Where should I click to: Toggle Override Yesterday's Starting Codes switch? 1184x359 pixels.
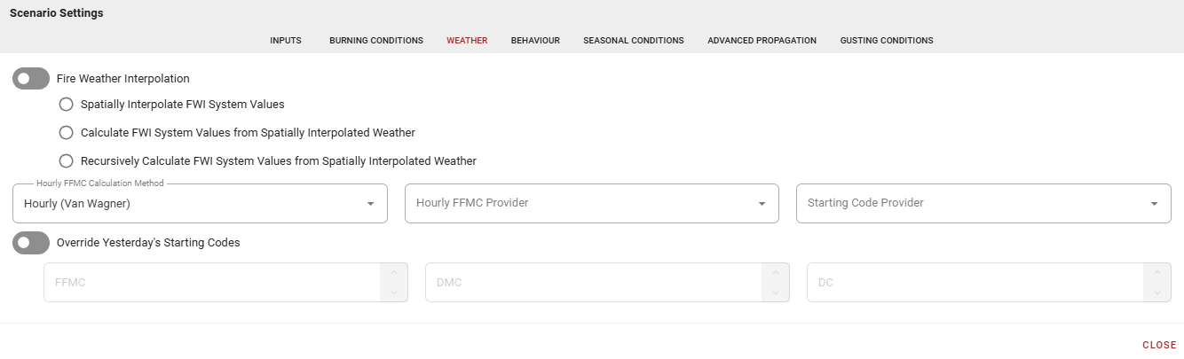tap(30, 243)
